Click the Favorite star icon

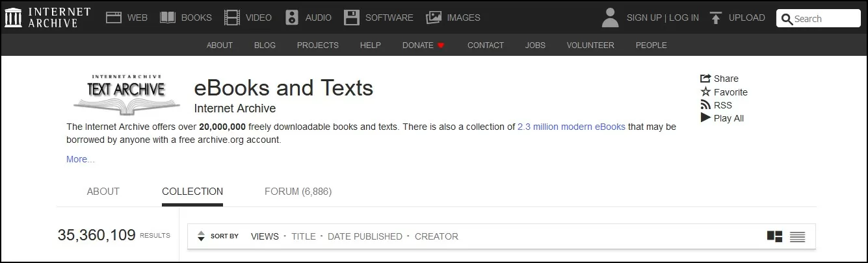click(x=705, y=92)
